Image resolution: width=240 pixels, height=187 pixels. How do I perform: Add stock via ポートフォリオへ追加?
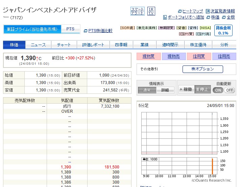tap(186, 17)
